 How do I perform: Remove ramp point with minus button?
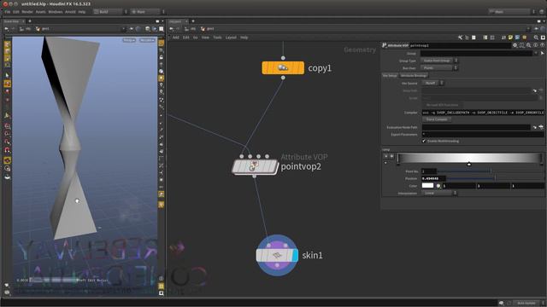click(385, 157)
